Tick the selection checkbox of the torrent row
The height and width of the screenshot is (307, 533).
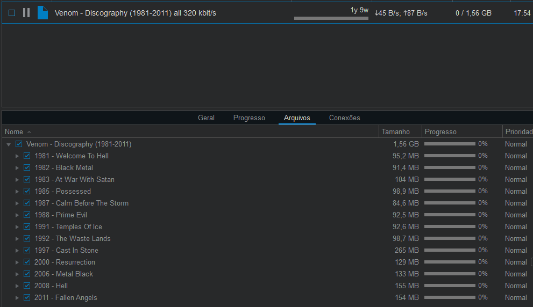point(12,13)
